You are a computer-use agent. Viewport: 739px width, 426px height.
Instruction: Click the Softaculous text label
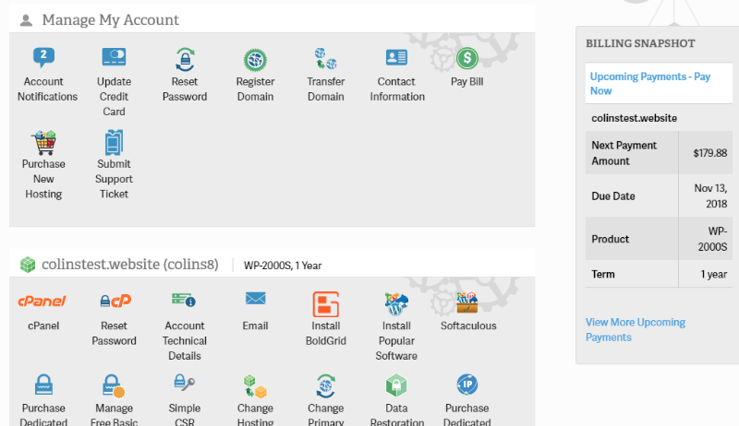pos(468,325)
